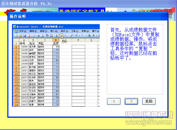Screen dimensions: 177x130
Task: Click the score 81 in row 16
Action: click(56, 94)
